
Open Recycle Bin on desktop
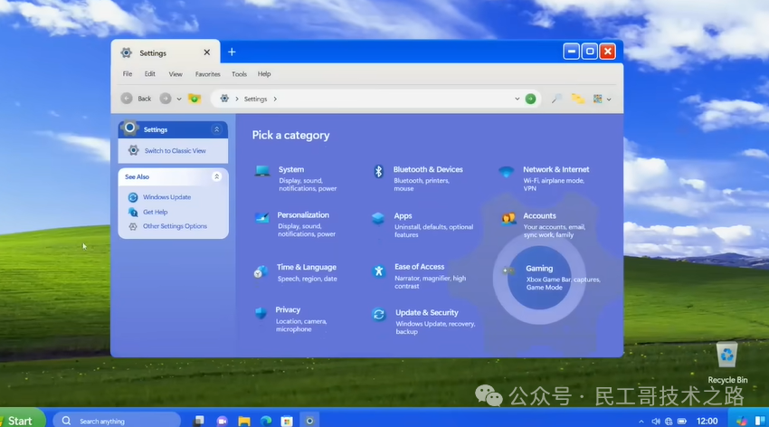coord(726,363)
